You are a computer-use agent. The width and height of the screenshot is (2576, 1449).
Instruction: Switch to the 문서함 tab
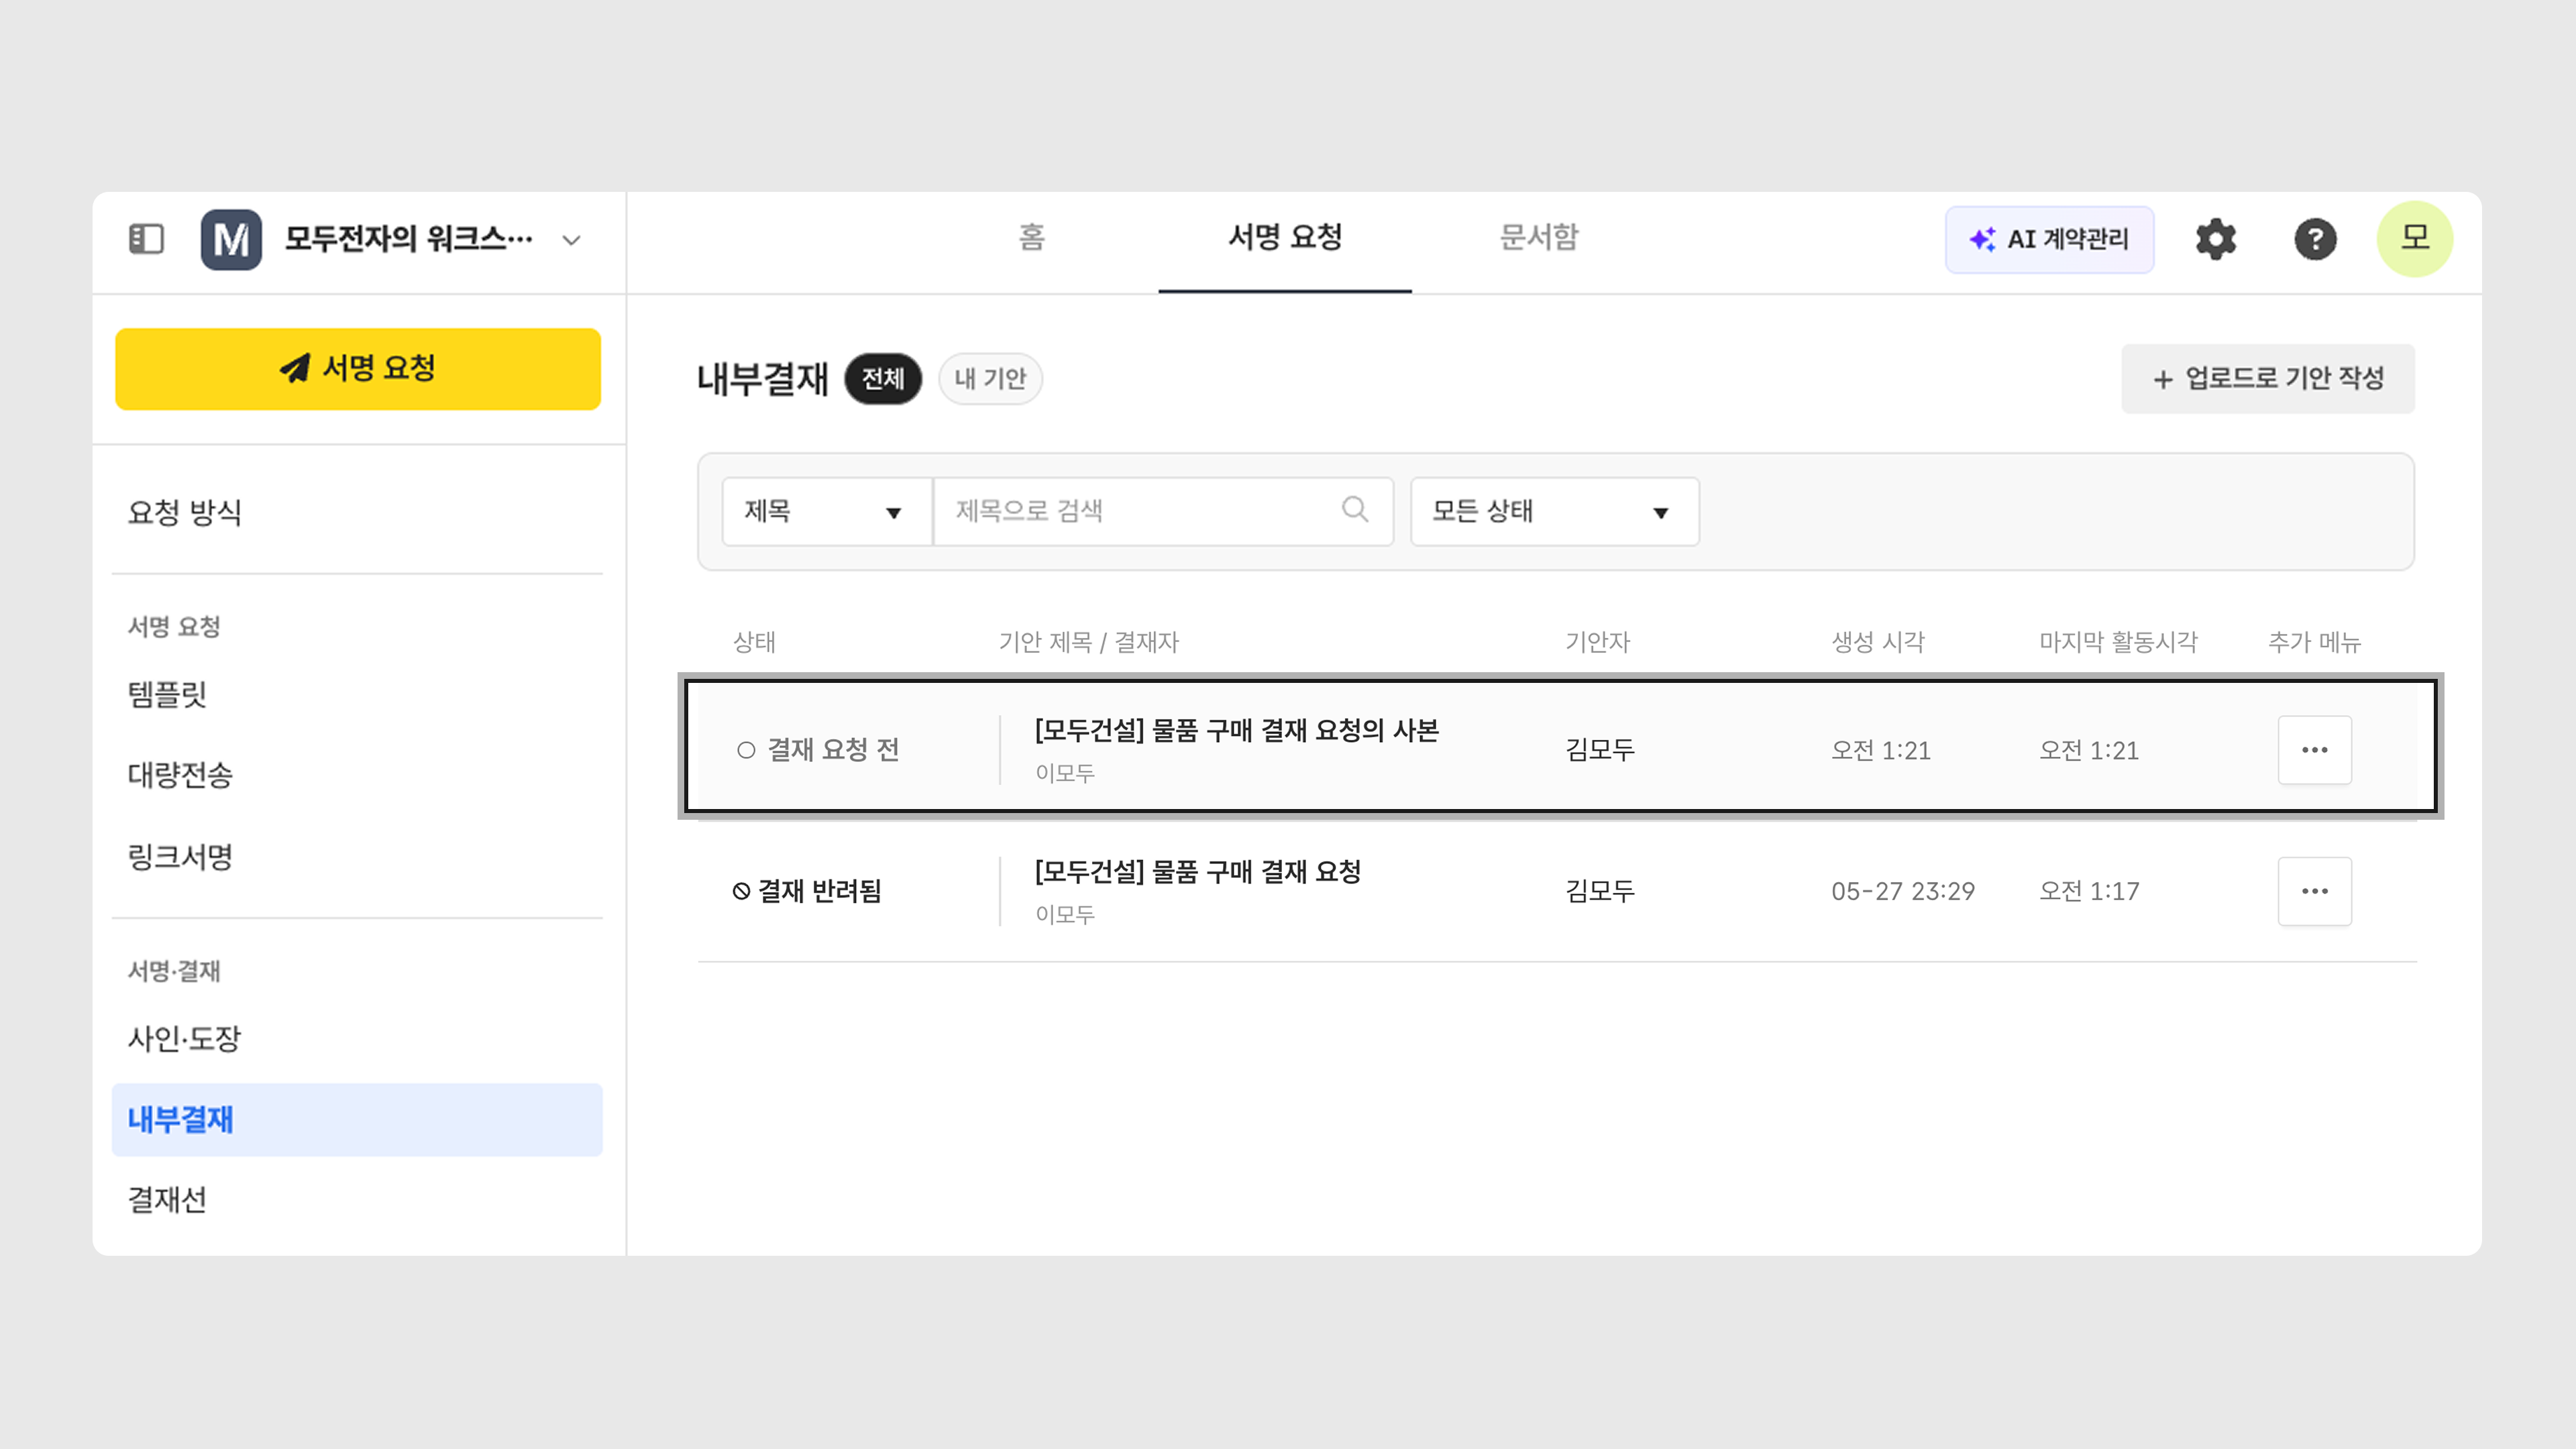[1538, 238]
